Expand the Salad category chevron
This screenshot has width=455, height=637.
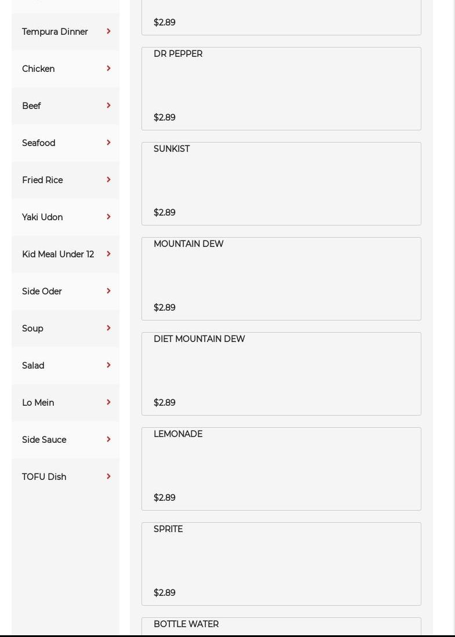click(x=108, y=365)
